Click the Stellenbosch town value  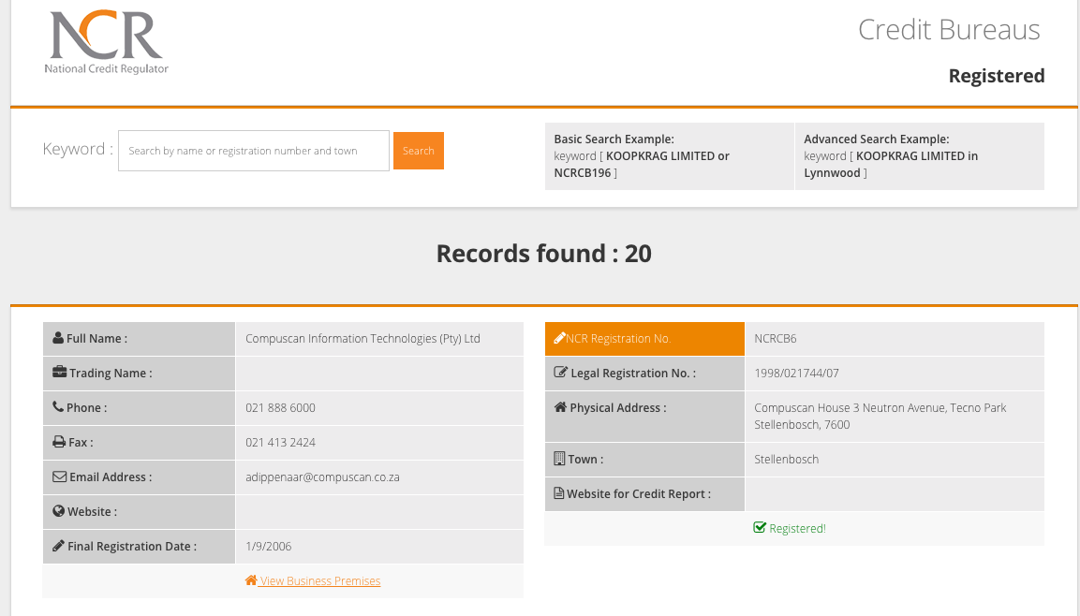tap(787, 459)
